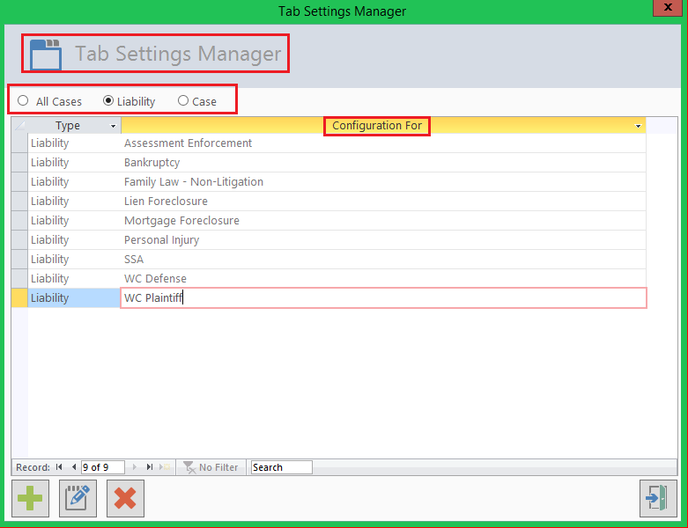Click the record Search input box
Image resolution: width=688 pixels, height=528 pixels.
(282, 467)
